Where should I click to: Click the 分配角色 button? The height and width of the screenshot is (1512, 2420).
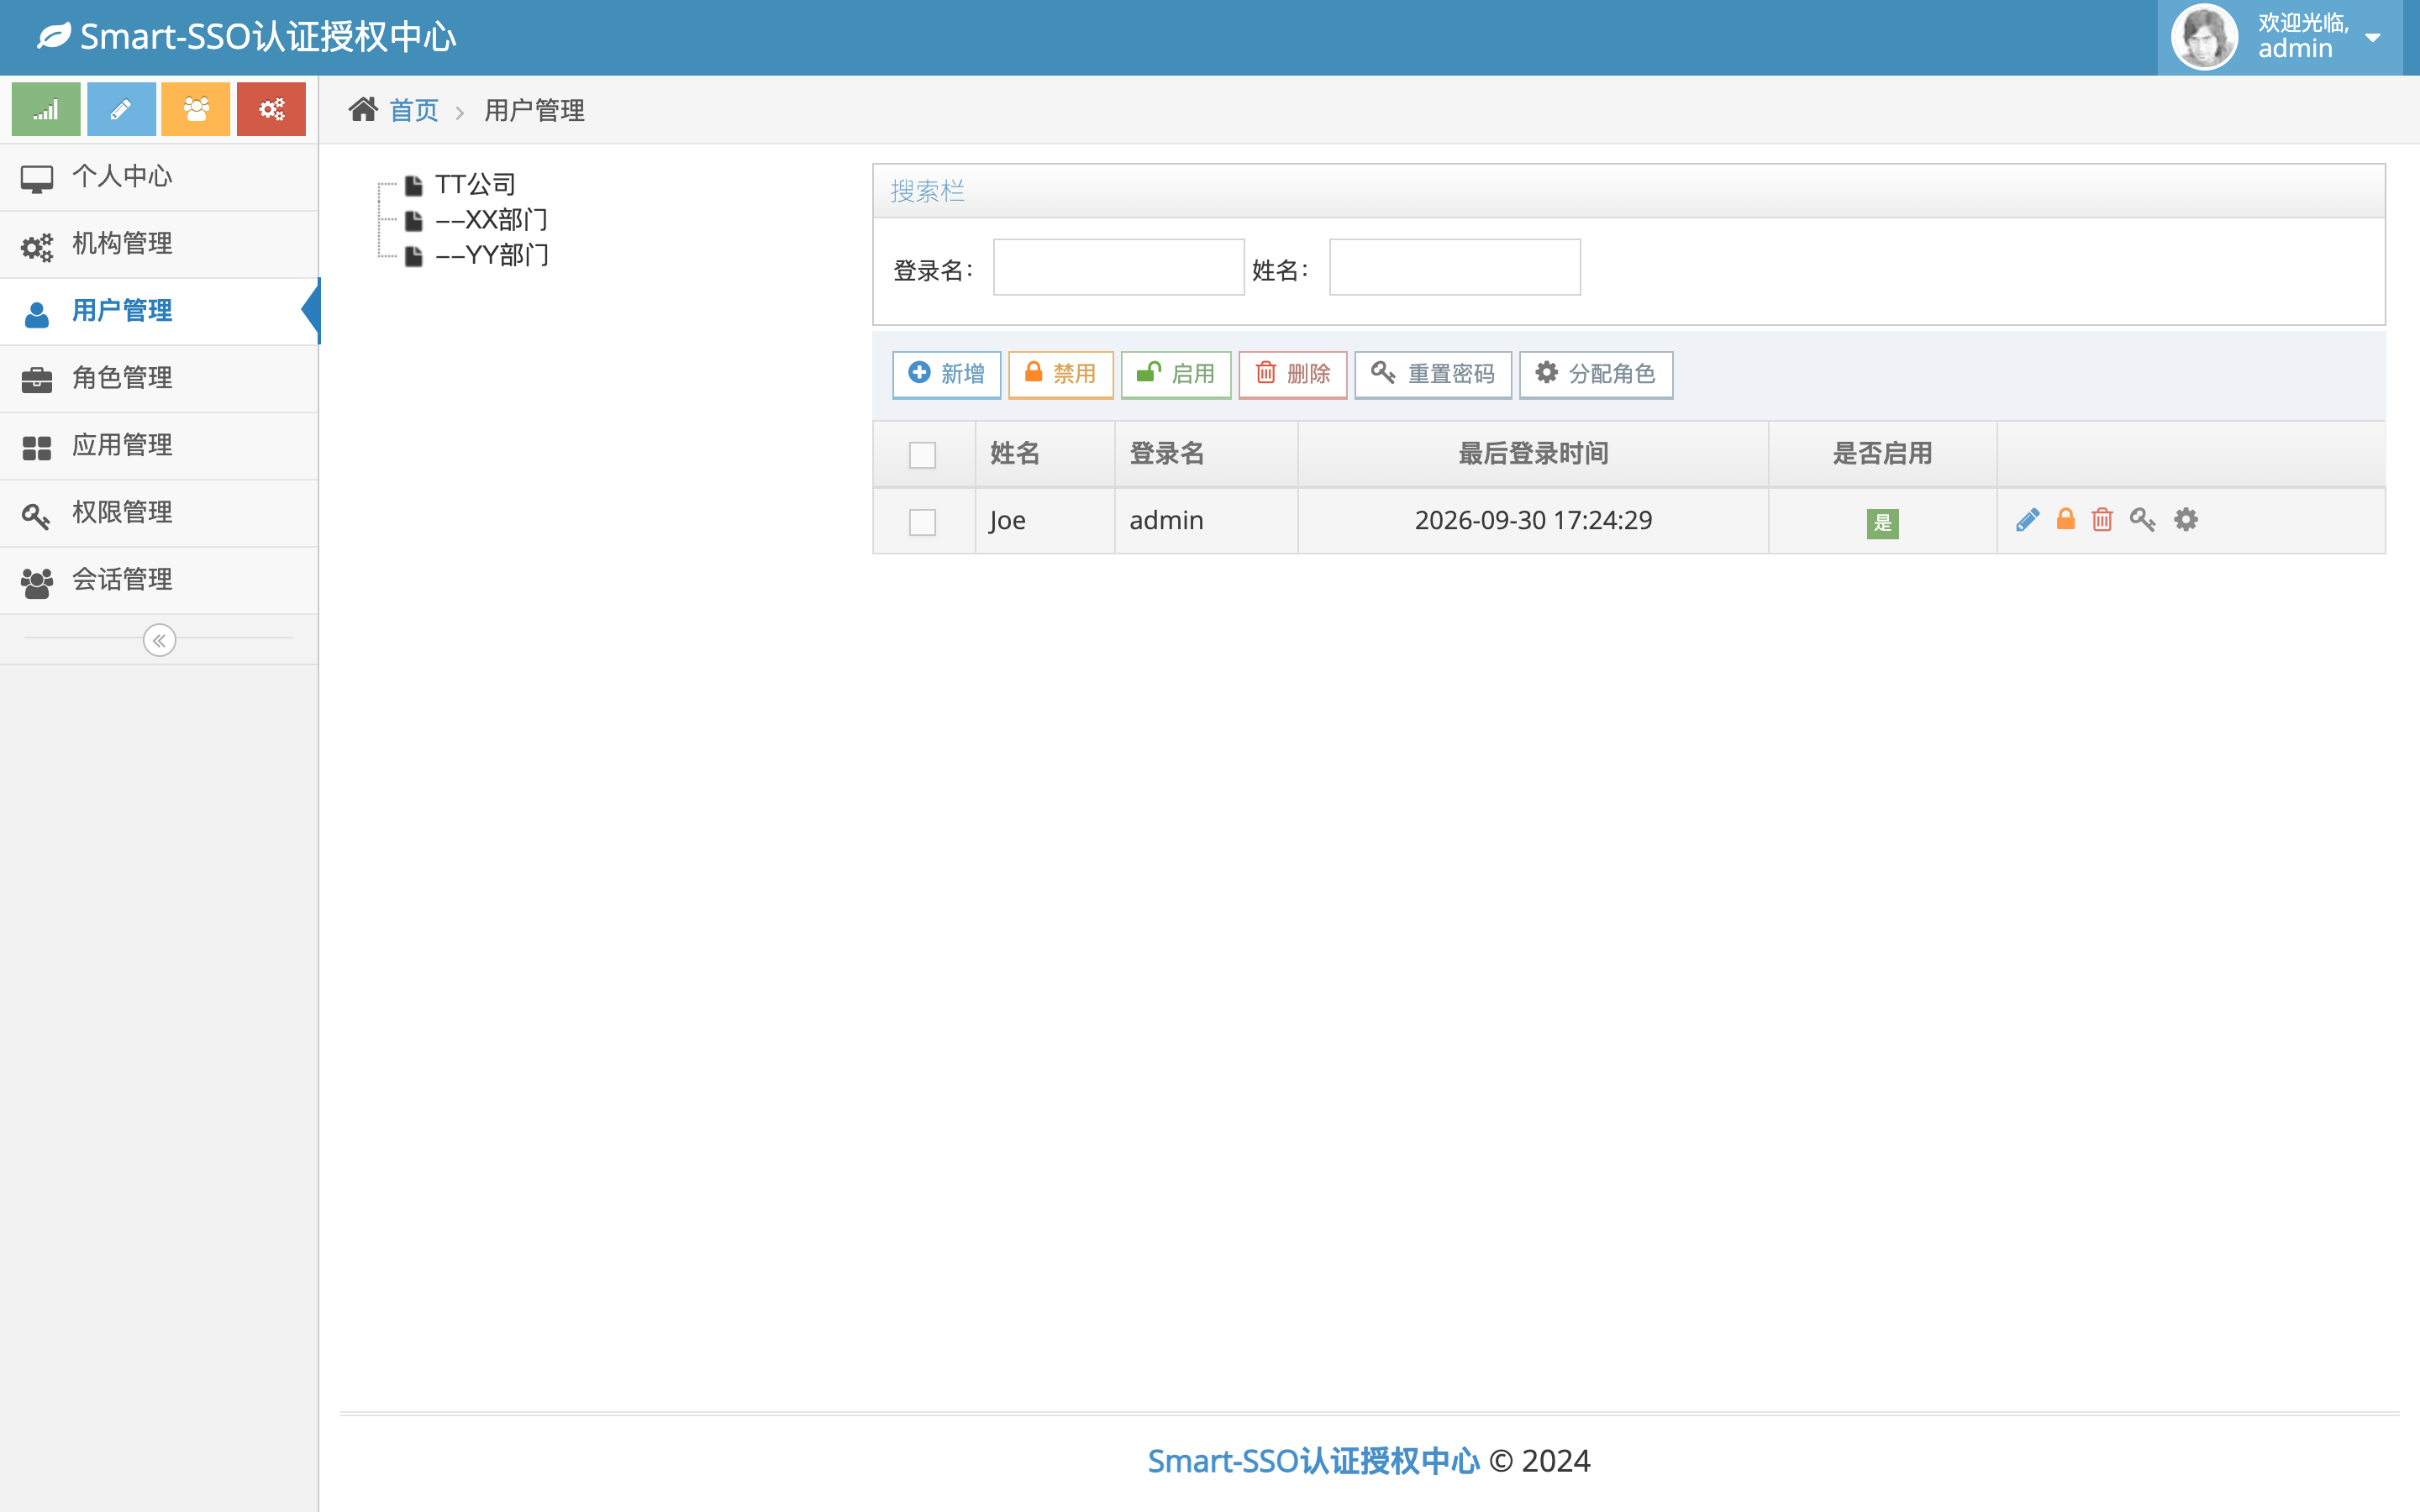coord(1596,374)
